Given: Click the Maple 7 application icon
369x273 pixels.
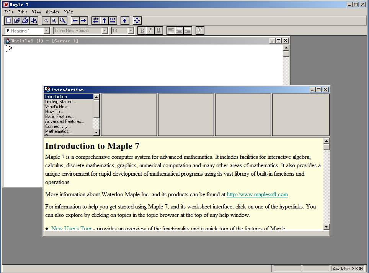Looking at the screenshot, I should coord(6,5).
